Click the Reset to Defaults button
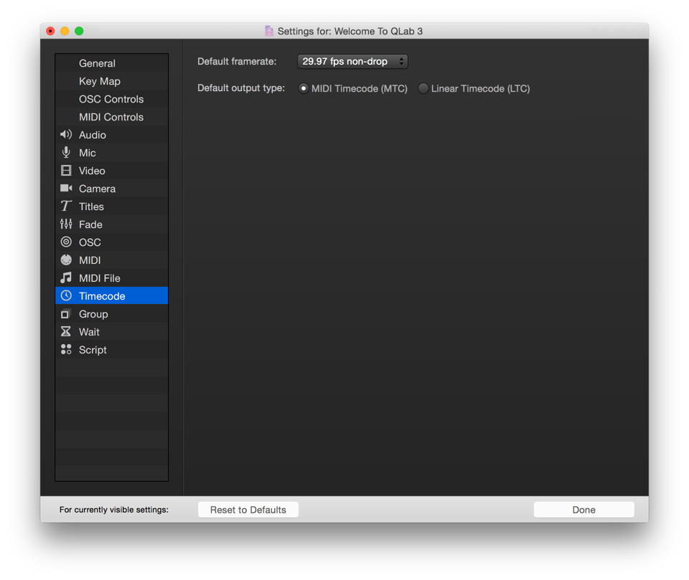 (x=248, y=510)
